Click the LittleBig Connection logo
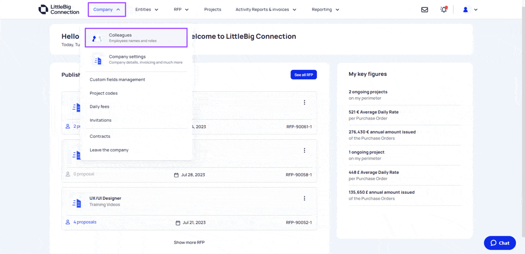525x254 pixels. coord(59,9)
